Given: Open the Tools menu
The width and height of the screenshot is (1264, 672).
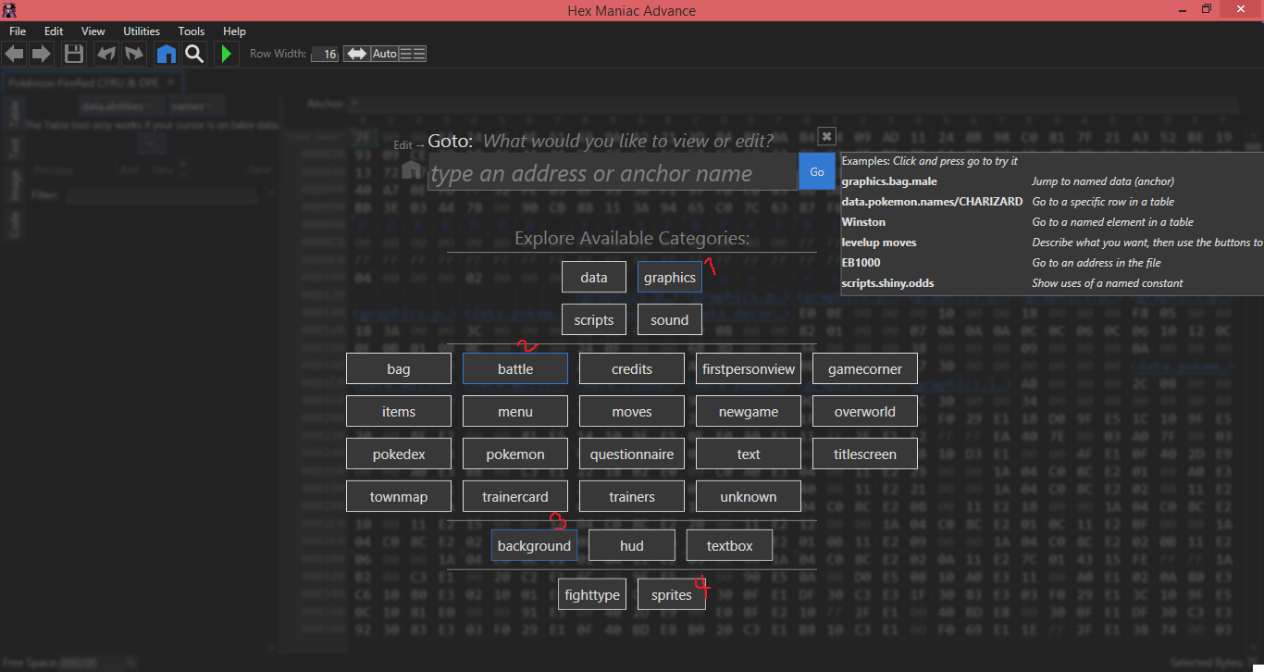Looking at the screenshot, I should click(192, 31).
